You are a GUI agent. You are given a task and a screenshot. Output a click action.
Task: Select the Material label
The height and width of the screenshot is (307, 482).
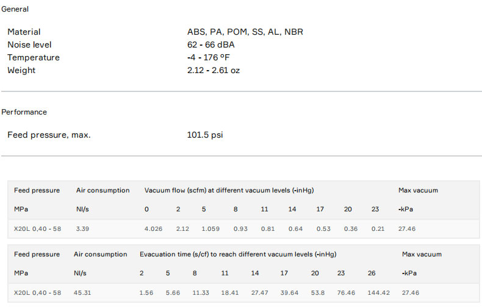(24, 32)
